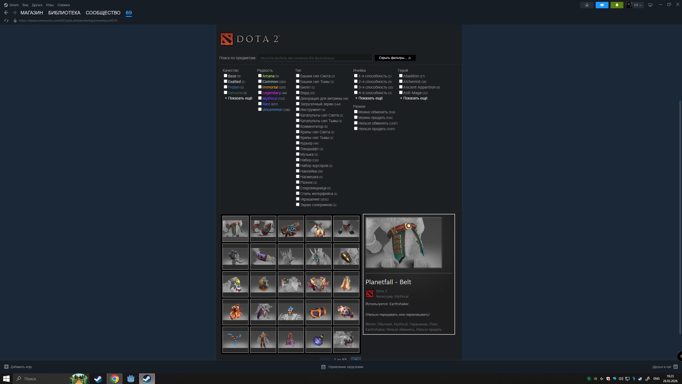The width and height of the screenshot is (682, 384).
Task: Open the Friends and chat icon
Action: (x=676, y=367)
